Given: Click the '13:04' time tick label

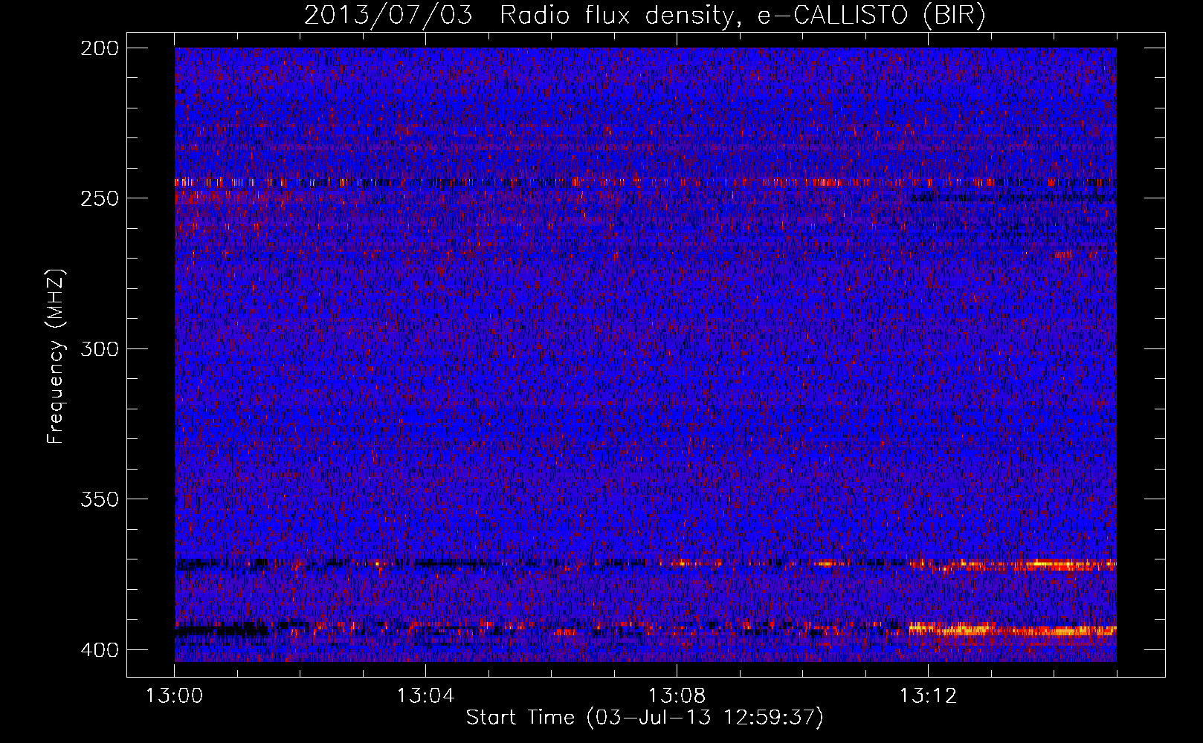Looking at the screenshot, I should click(425, 696).
